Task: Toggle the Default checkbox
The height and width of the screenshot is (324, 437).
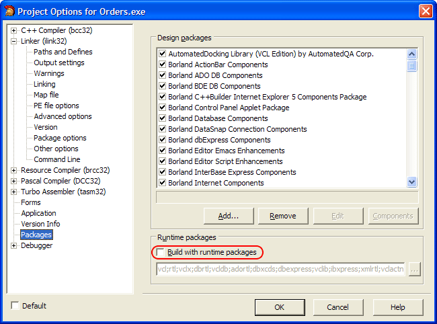Action: (x=15, y=306)
